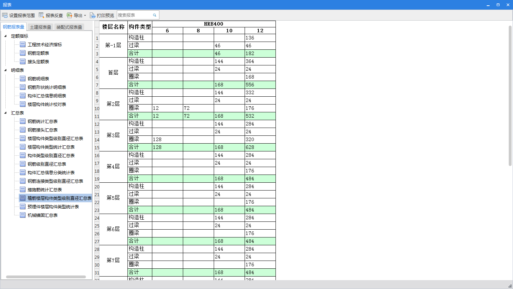Screen dimensions: 513x289
Task: Click the horizontal scrollbar under the tree
Action: 46,277
